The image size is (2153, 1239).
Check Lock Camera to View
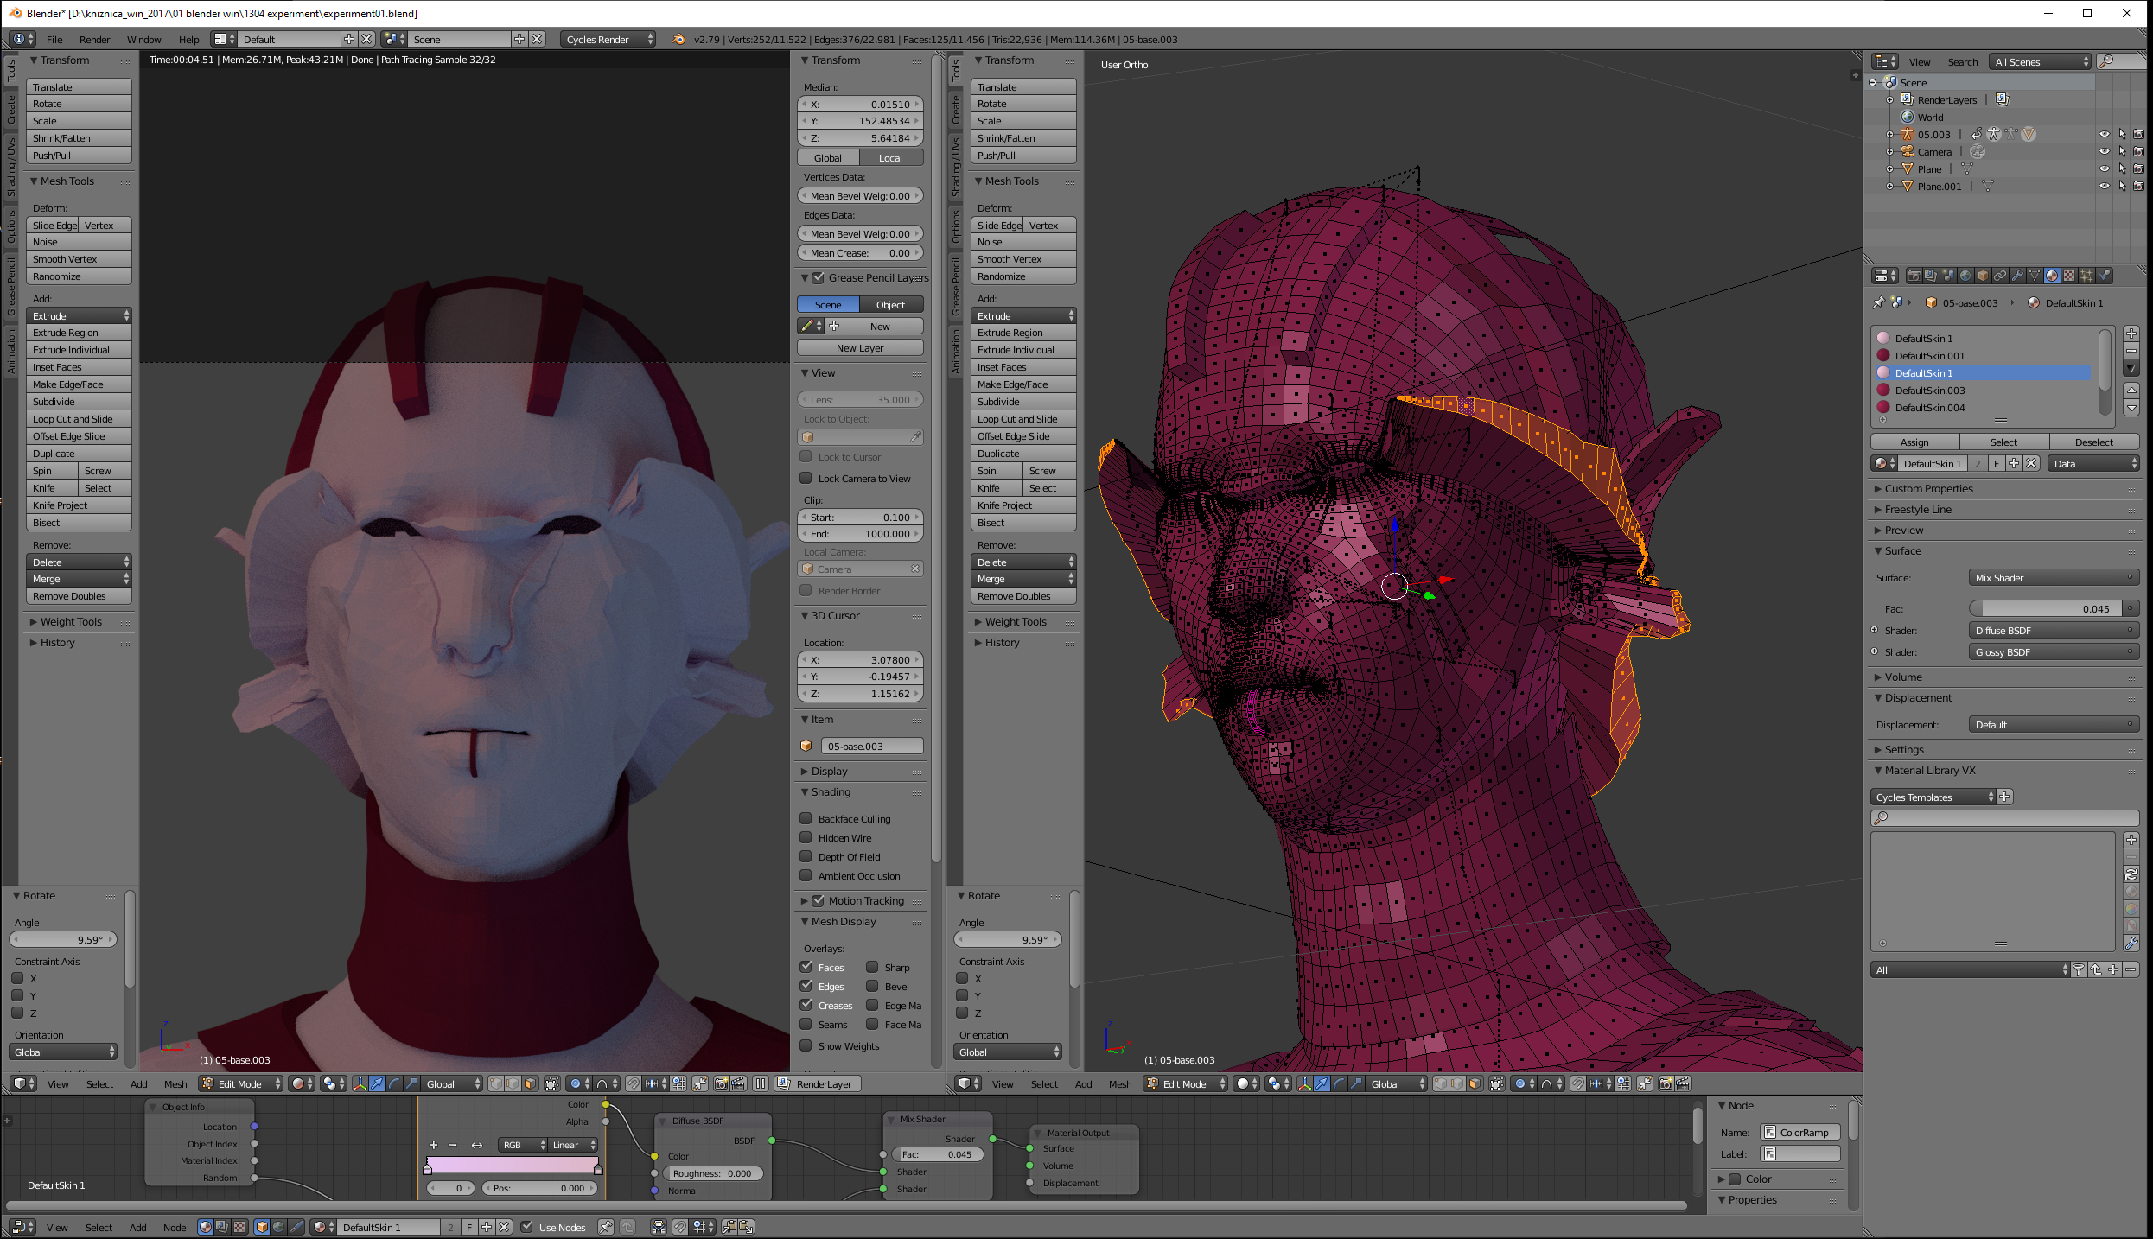(806, 478)
